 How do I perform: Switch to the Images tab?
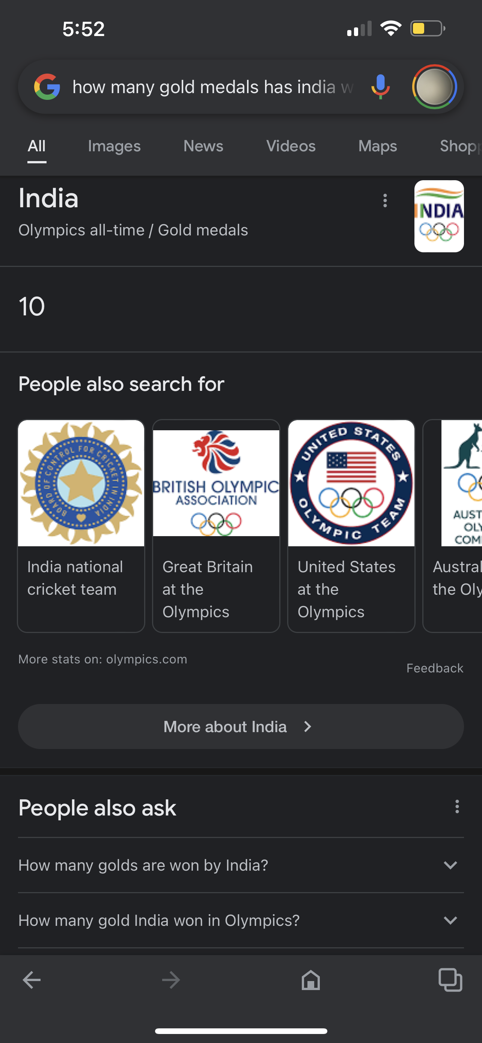pos(114,146)
